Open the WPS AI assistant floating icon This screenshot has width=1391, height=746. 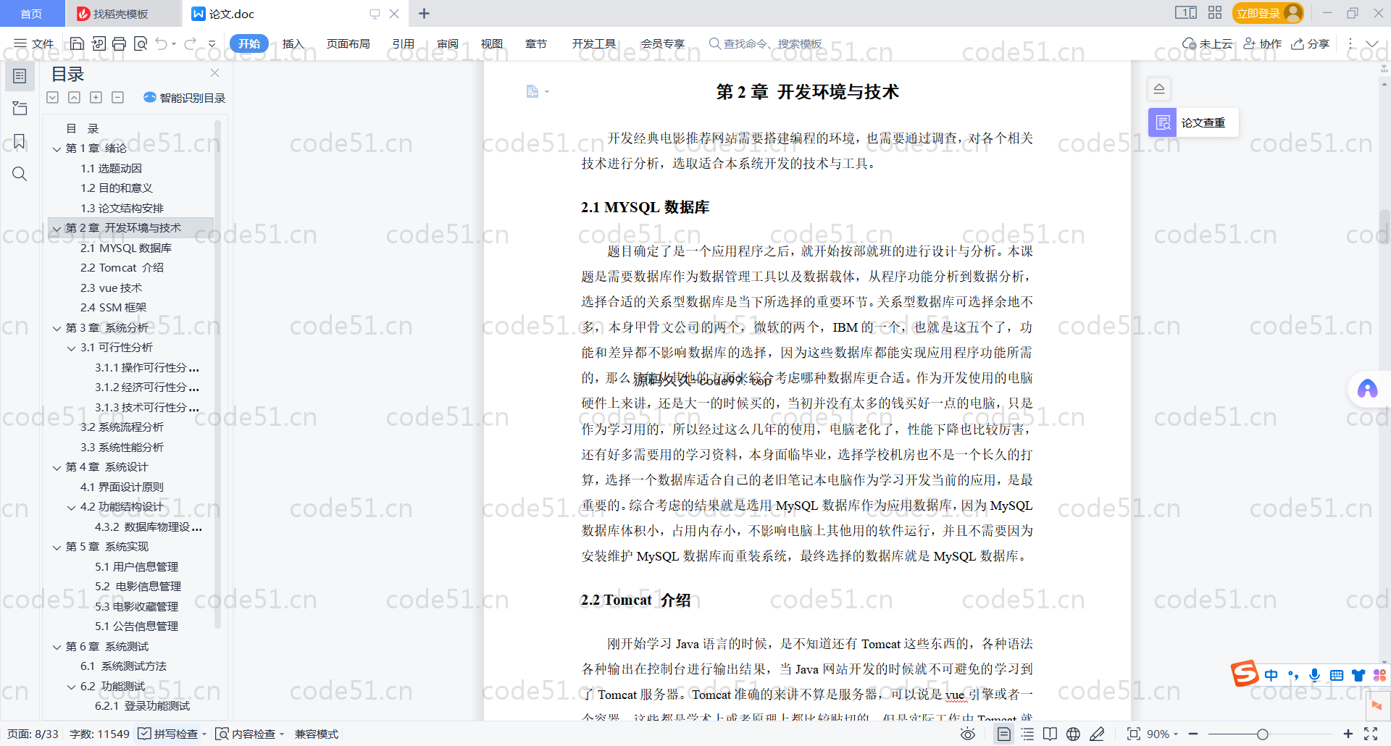pyautogui.click(x=1367, y=389)
